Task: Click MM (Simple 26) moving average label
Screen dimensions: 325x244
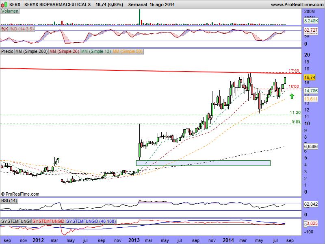Action: click(64, 51)
